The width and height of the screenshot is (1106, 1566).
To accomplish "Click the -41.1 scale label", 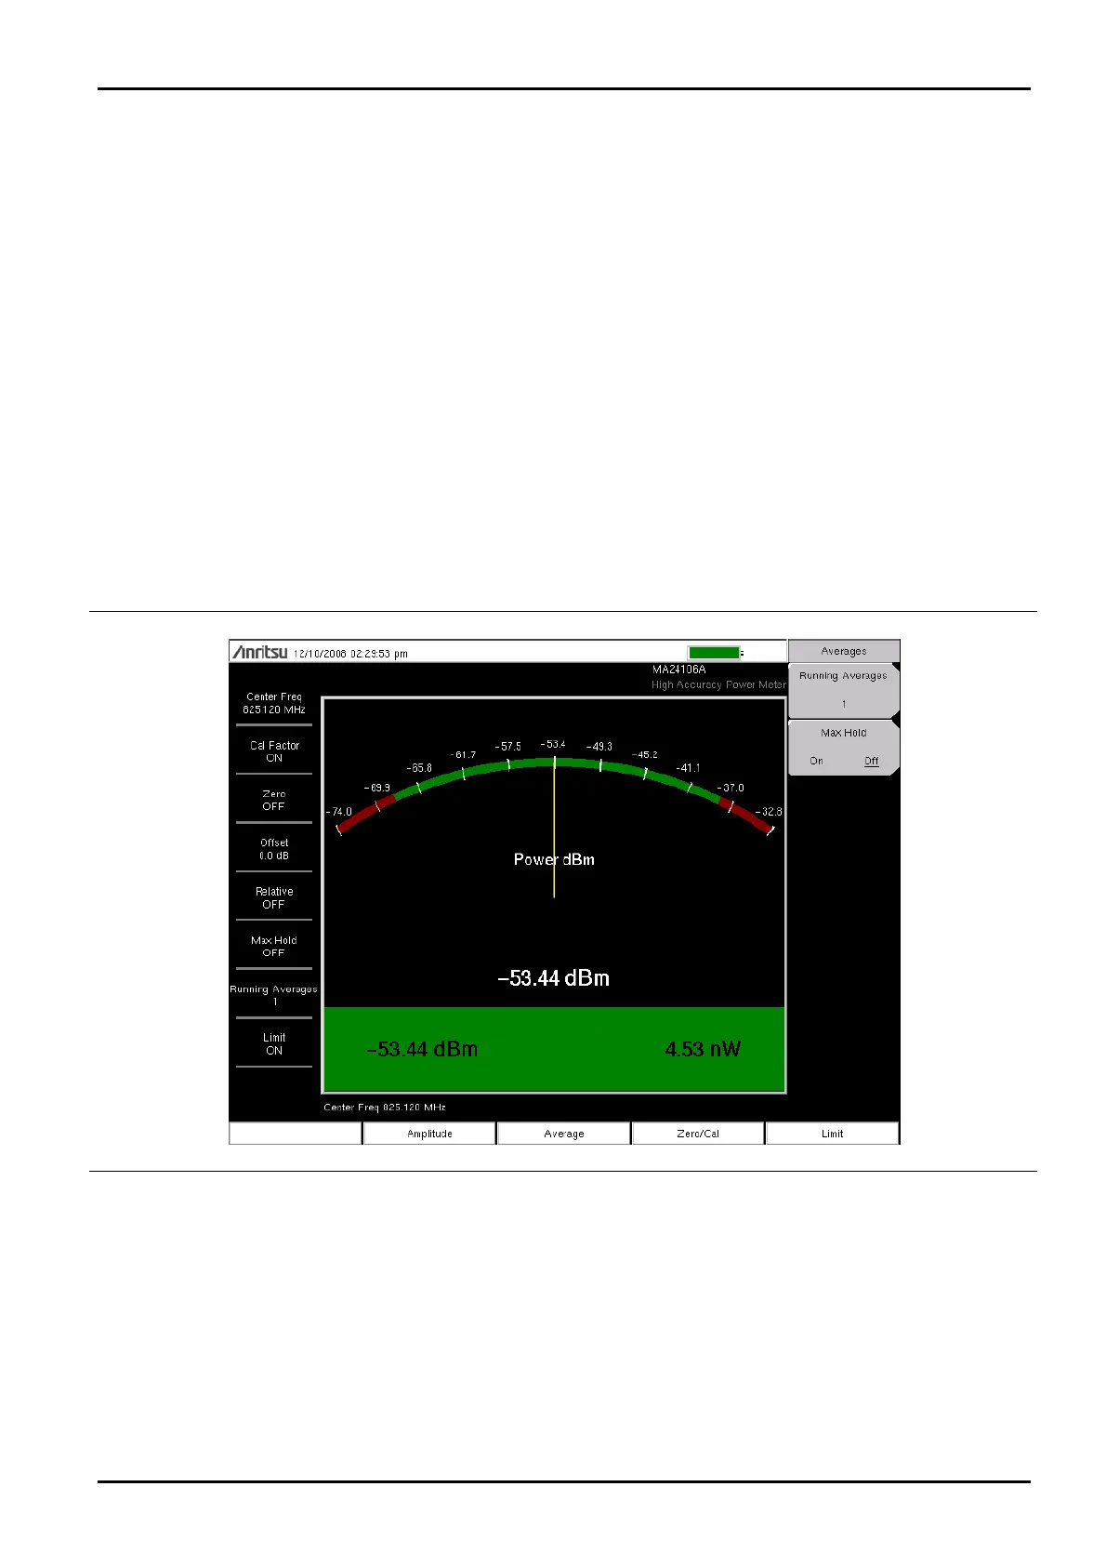I will click(x=688, y=768).
